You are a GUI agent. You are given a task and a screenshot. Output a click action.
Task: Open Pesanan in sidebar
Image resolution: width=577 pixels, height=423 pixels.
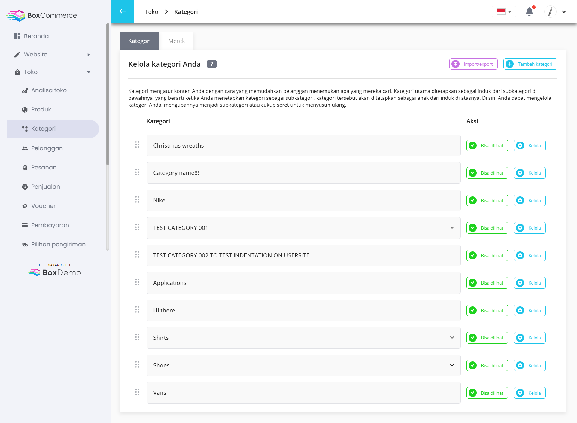click(53, 167)
